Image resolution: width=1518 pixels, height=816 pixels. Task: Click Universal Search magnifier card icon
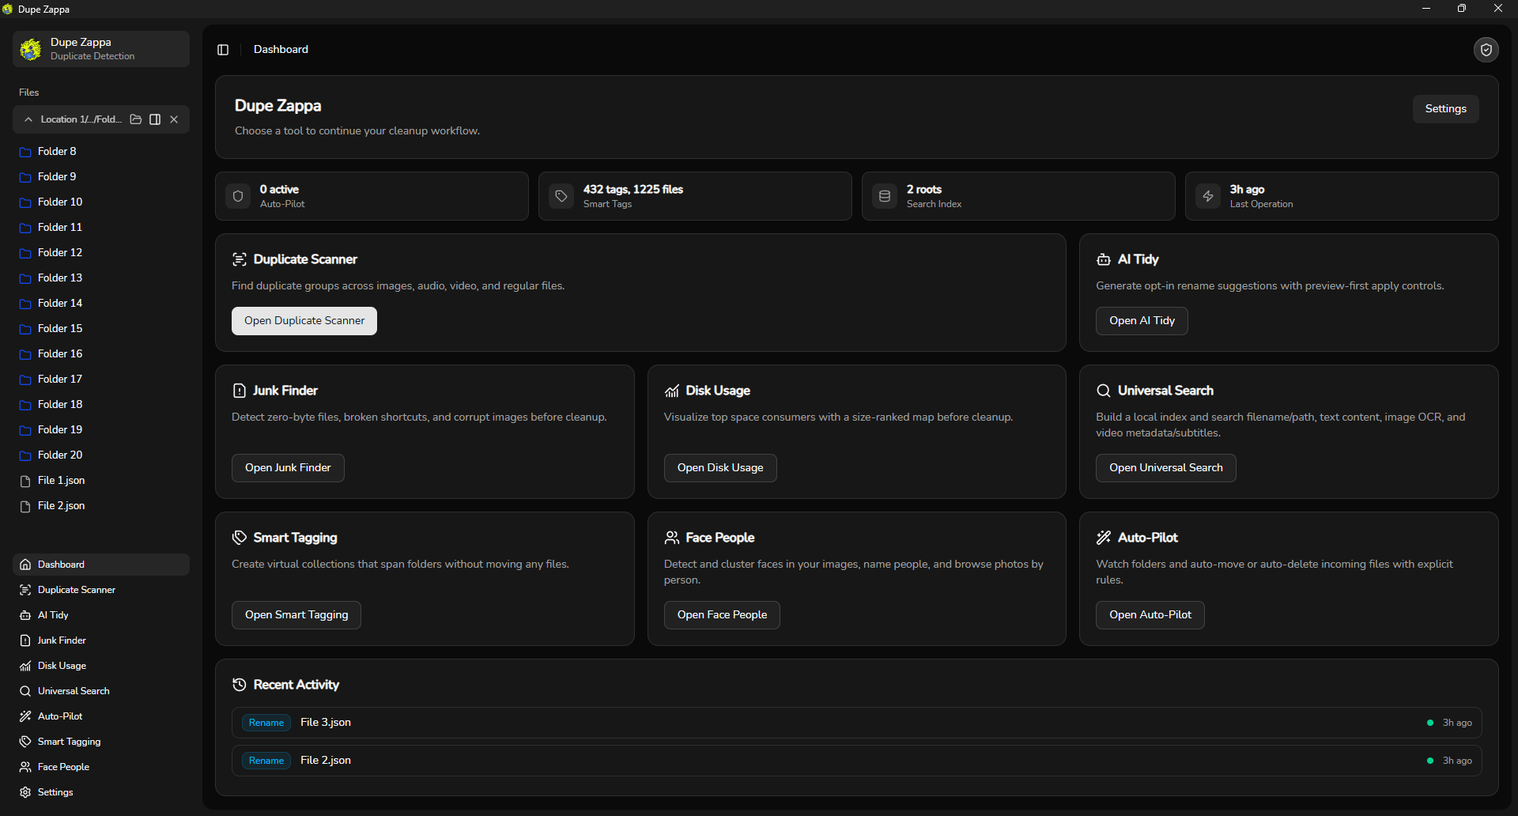click(x=1104, y=391)
